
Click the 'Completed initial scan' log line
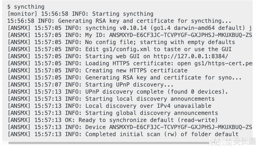pyautogui.click(x=123, y=134)
